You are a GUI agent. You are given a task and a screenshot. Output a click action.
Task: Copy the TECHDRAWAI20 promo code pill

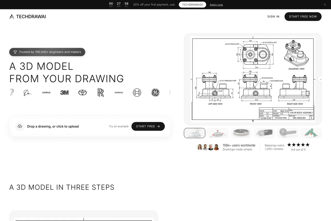tap(192, 5)
